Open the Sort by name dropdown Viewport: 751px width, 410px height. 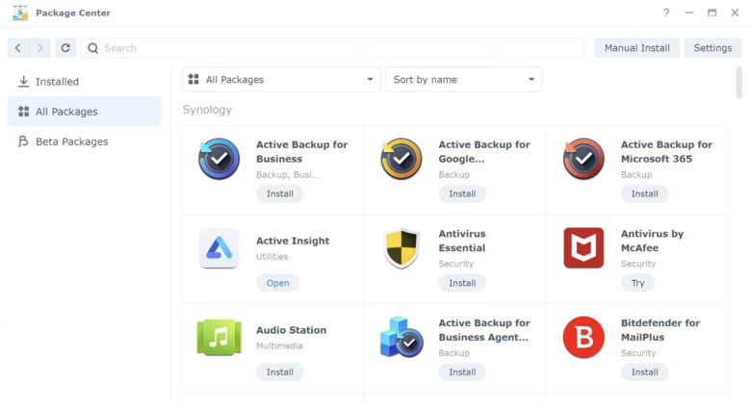[x=463, y=80]
